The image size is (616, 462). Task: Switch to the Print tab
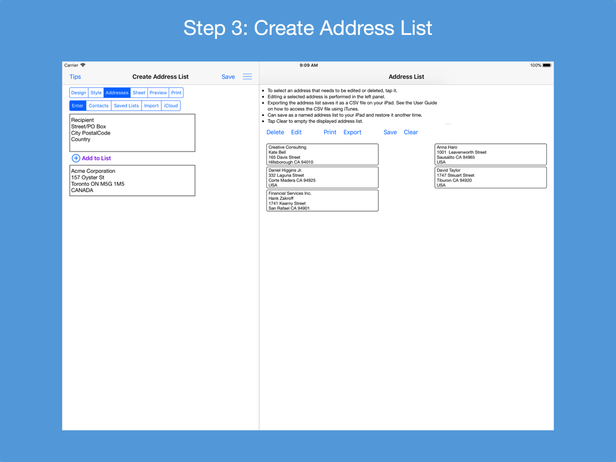click(176, 92)
